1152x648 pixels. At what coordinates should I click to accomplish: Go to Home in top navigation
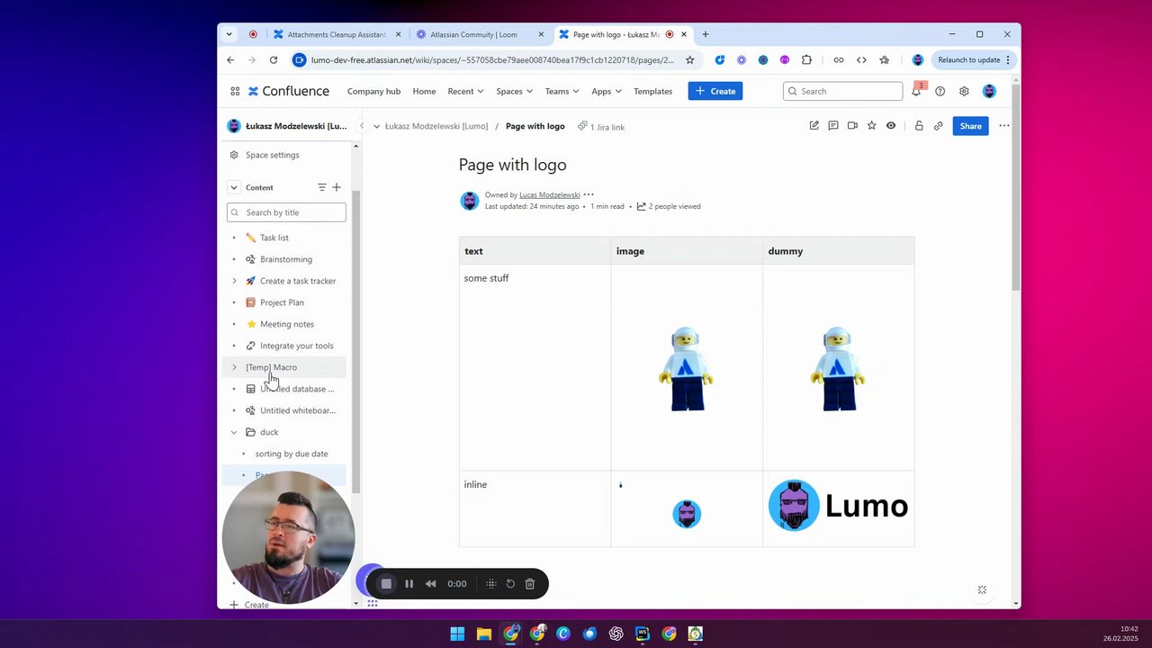424,91
